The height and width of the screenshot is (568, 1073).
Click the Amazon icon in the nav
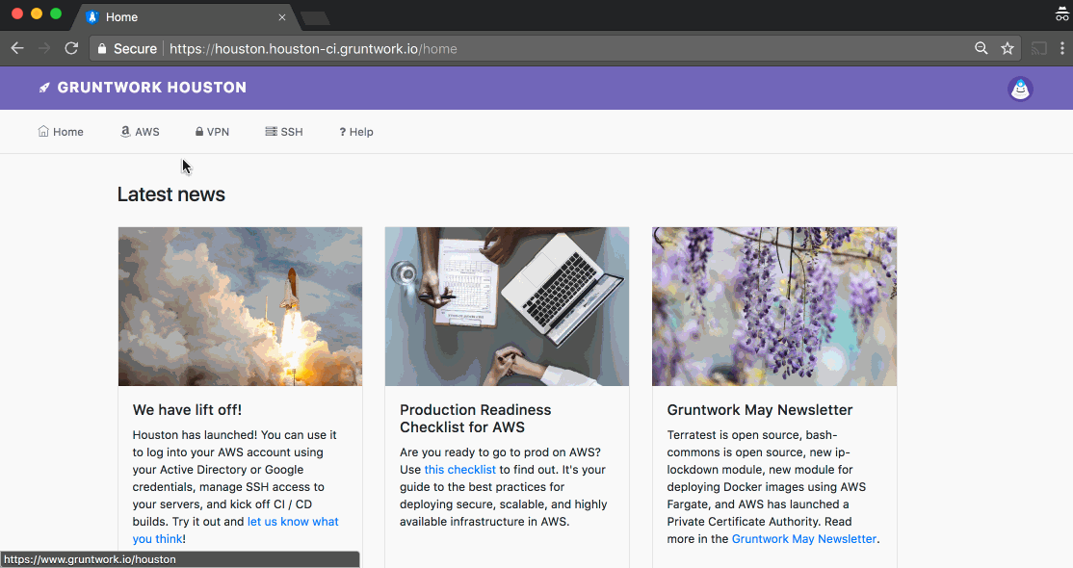click(125, 131)
